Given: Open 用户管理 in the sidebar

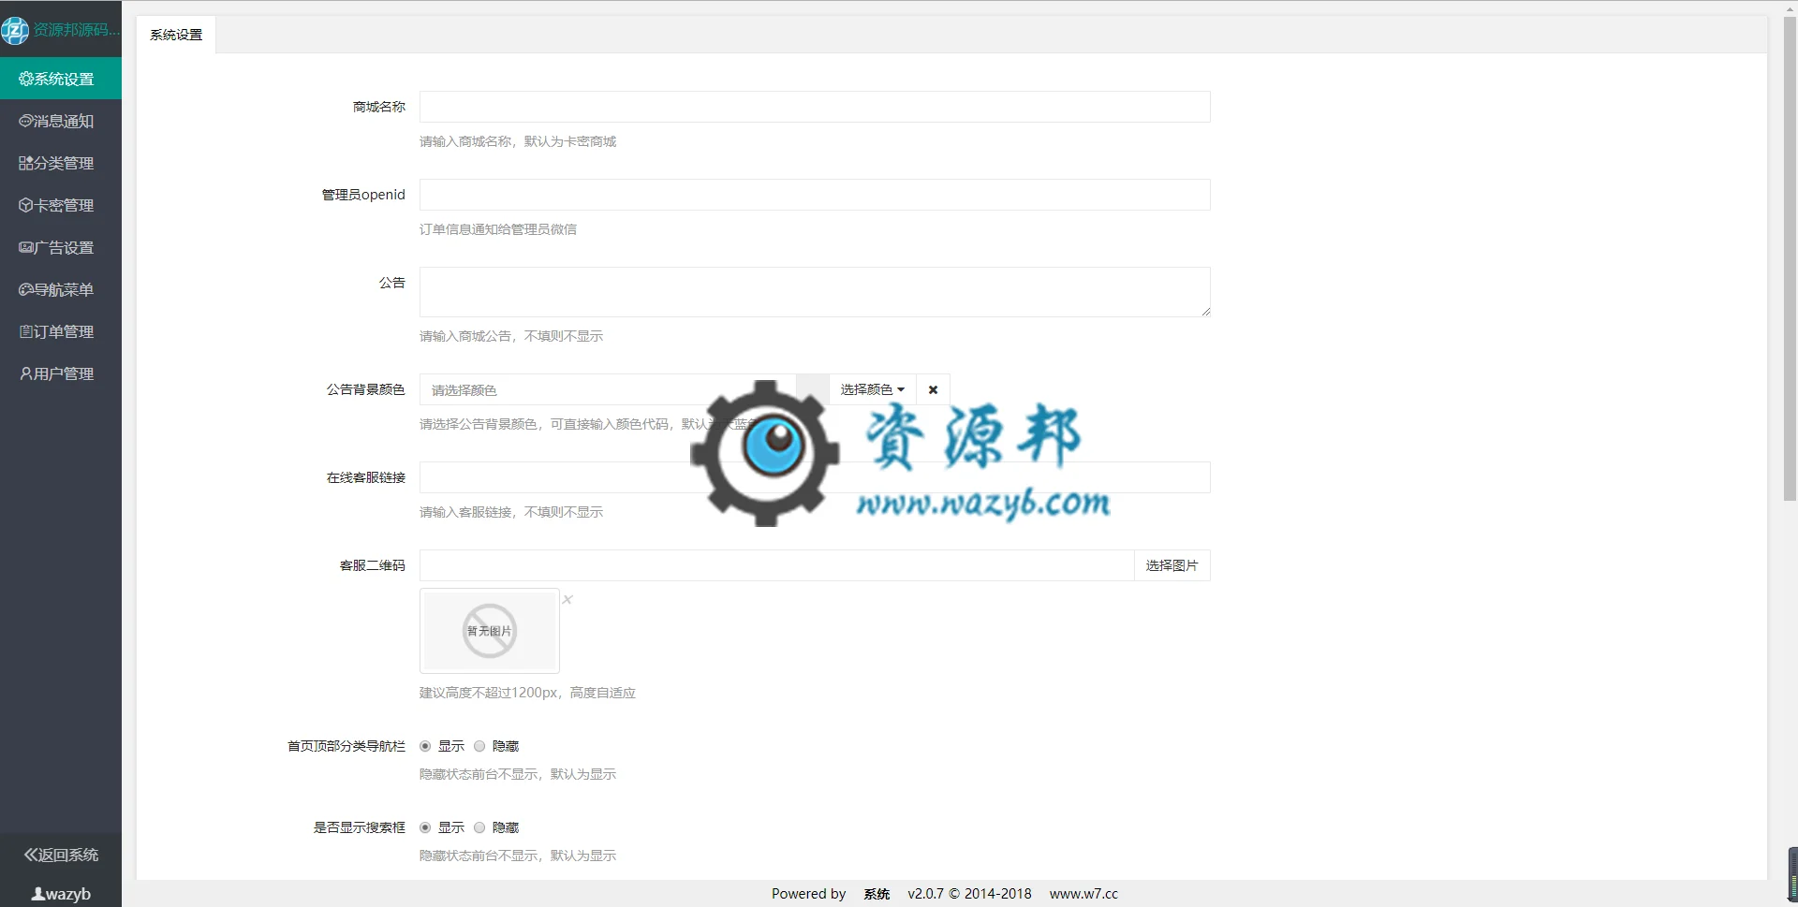Looking at the screenshot, I should (61, 374).
